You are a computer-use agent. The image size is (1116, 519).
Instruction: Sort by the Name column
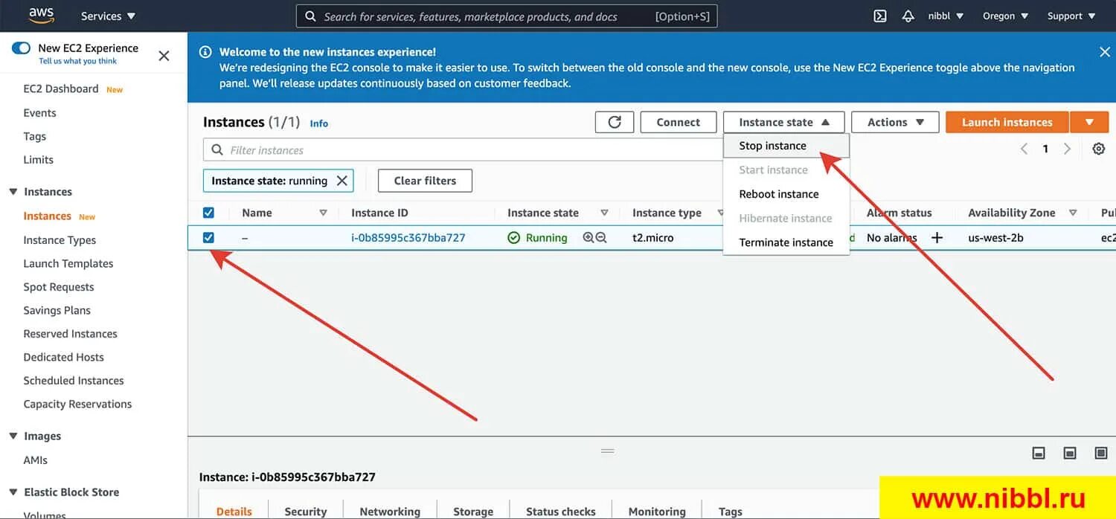coord(323,213)
